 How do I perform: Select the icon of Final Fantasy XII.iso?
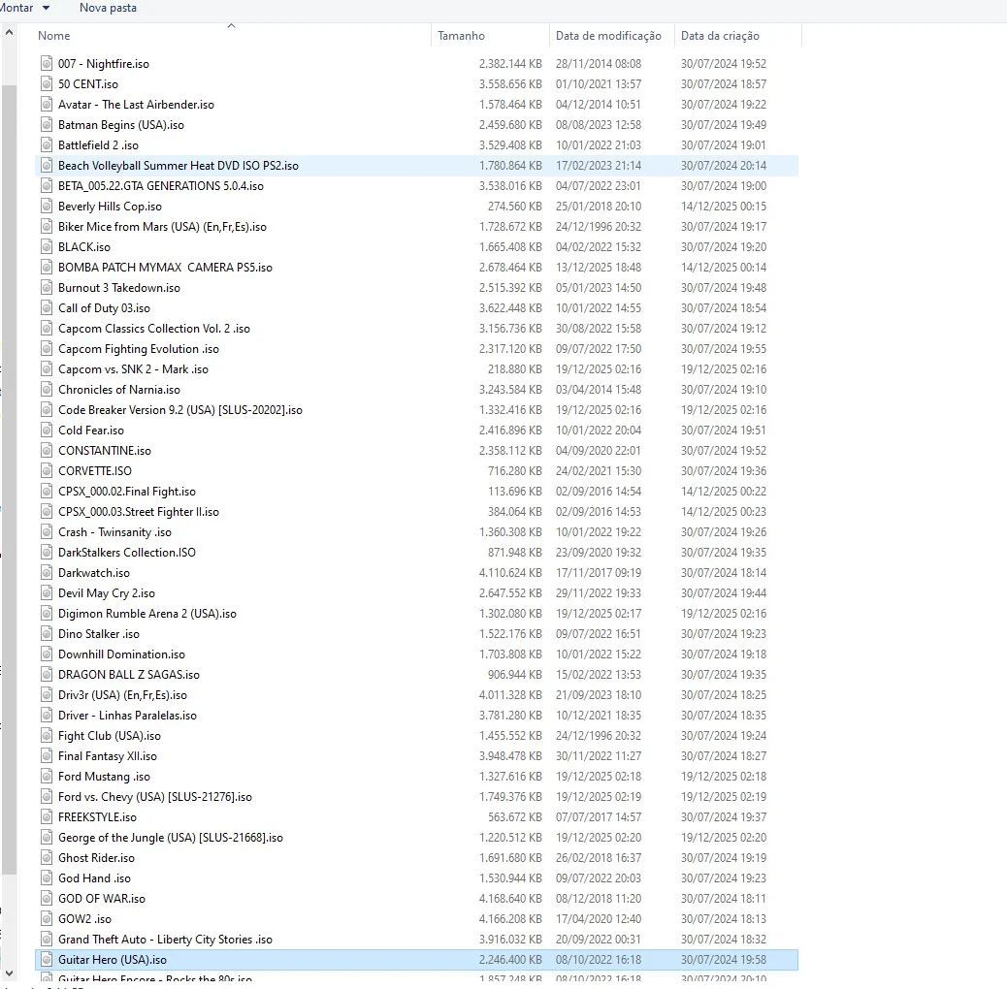tap(47, 756)
